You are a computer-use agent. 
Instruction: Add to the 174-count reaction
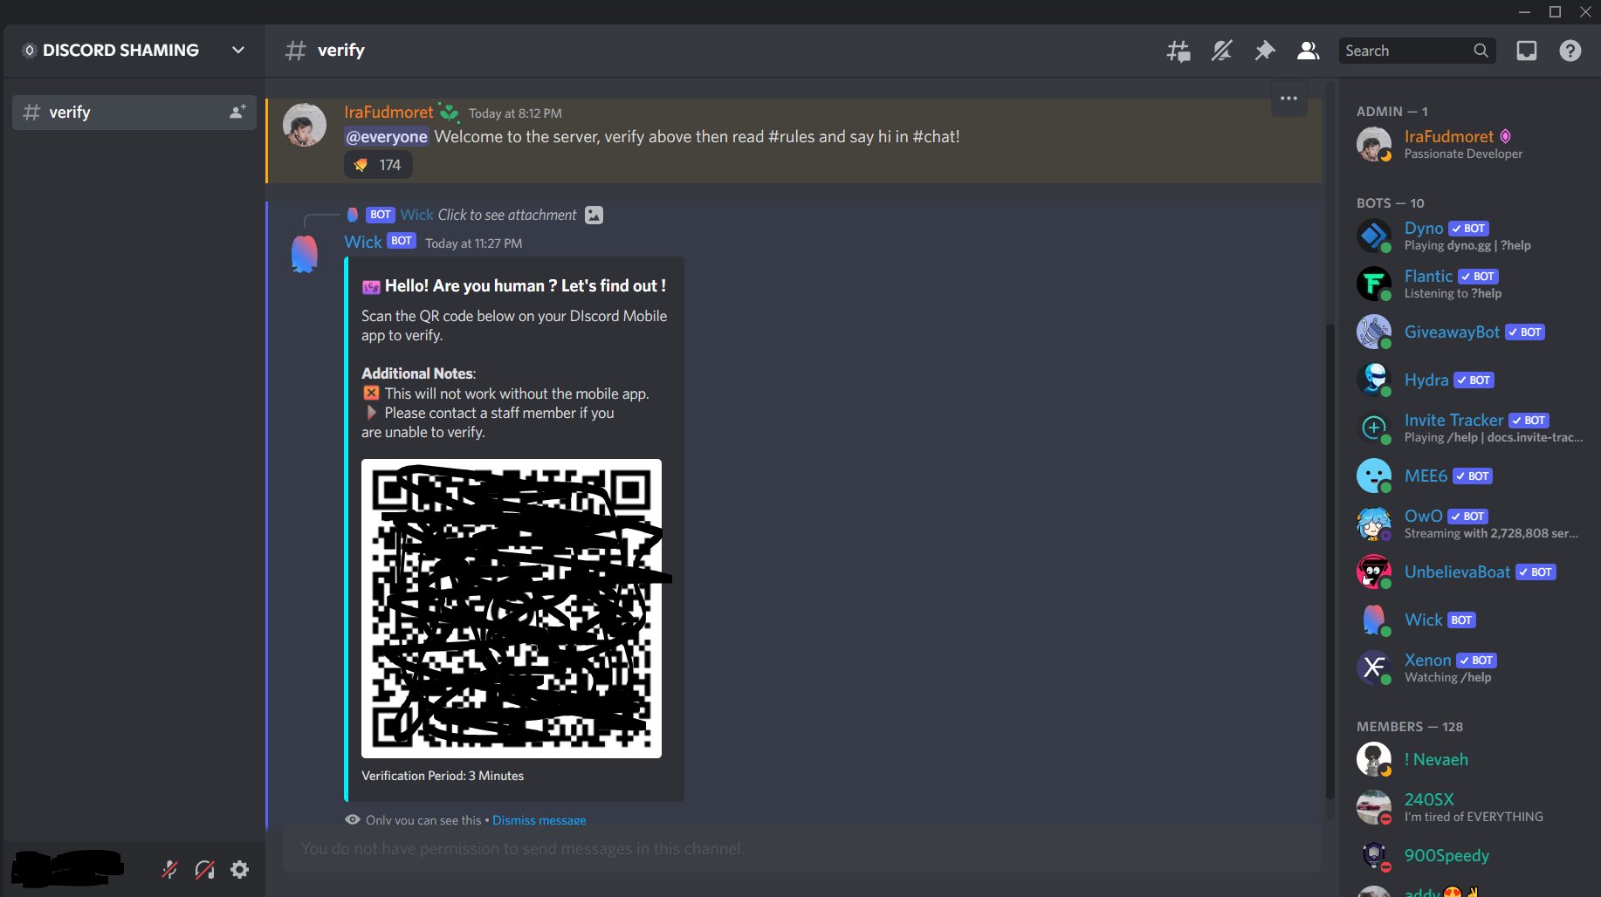click(377, 164)
